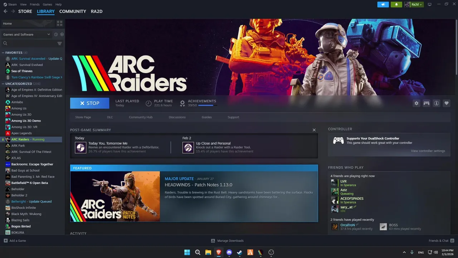Open the notifications bell icon
This screenshot has width=458, height=258.
396,4
